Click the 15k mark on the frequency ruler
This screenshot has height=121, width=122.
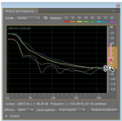76,98
